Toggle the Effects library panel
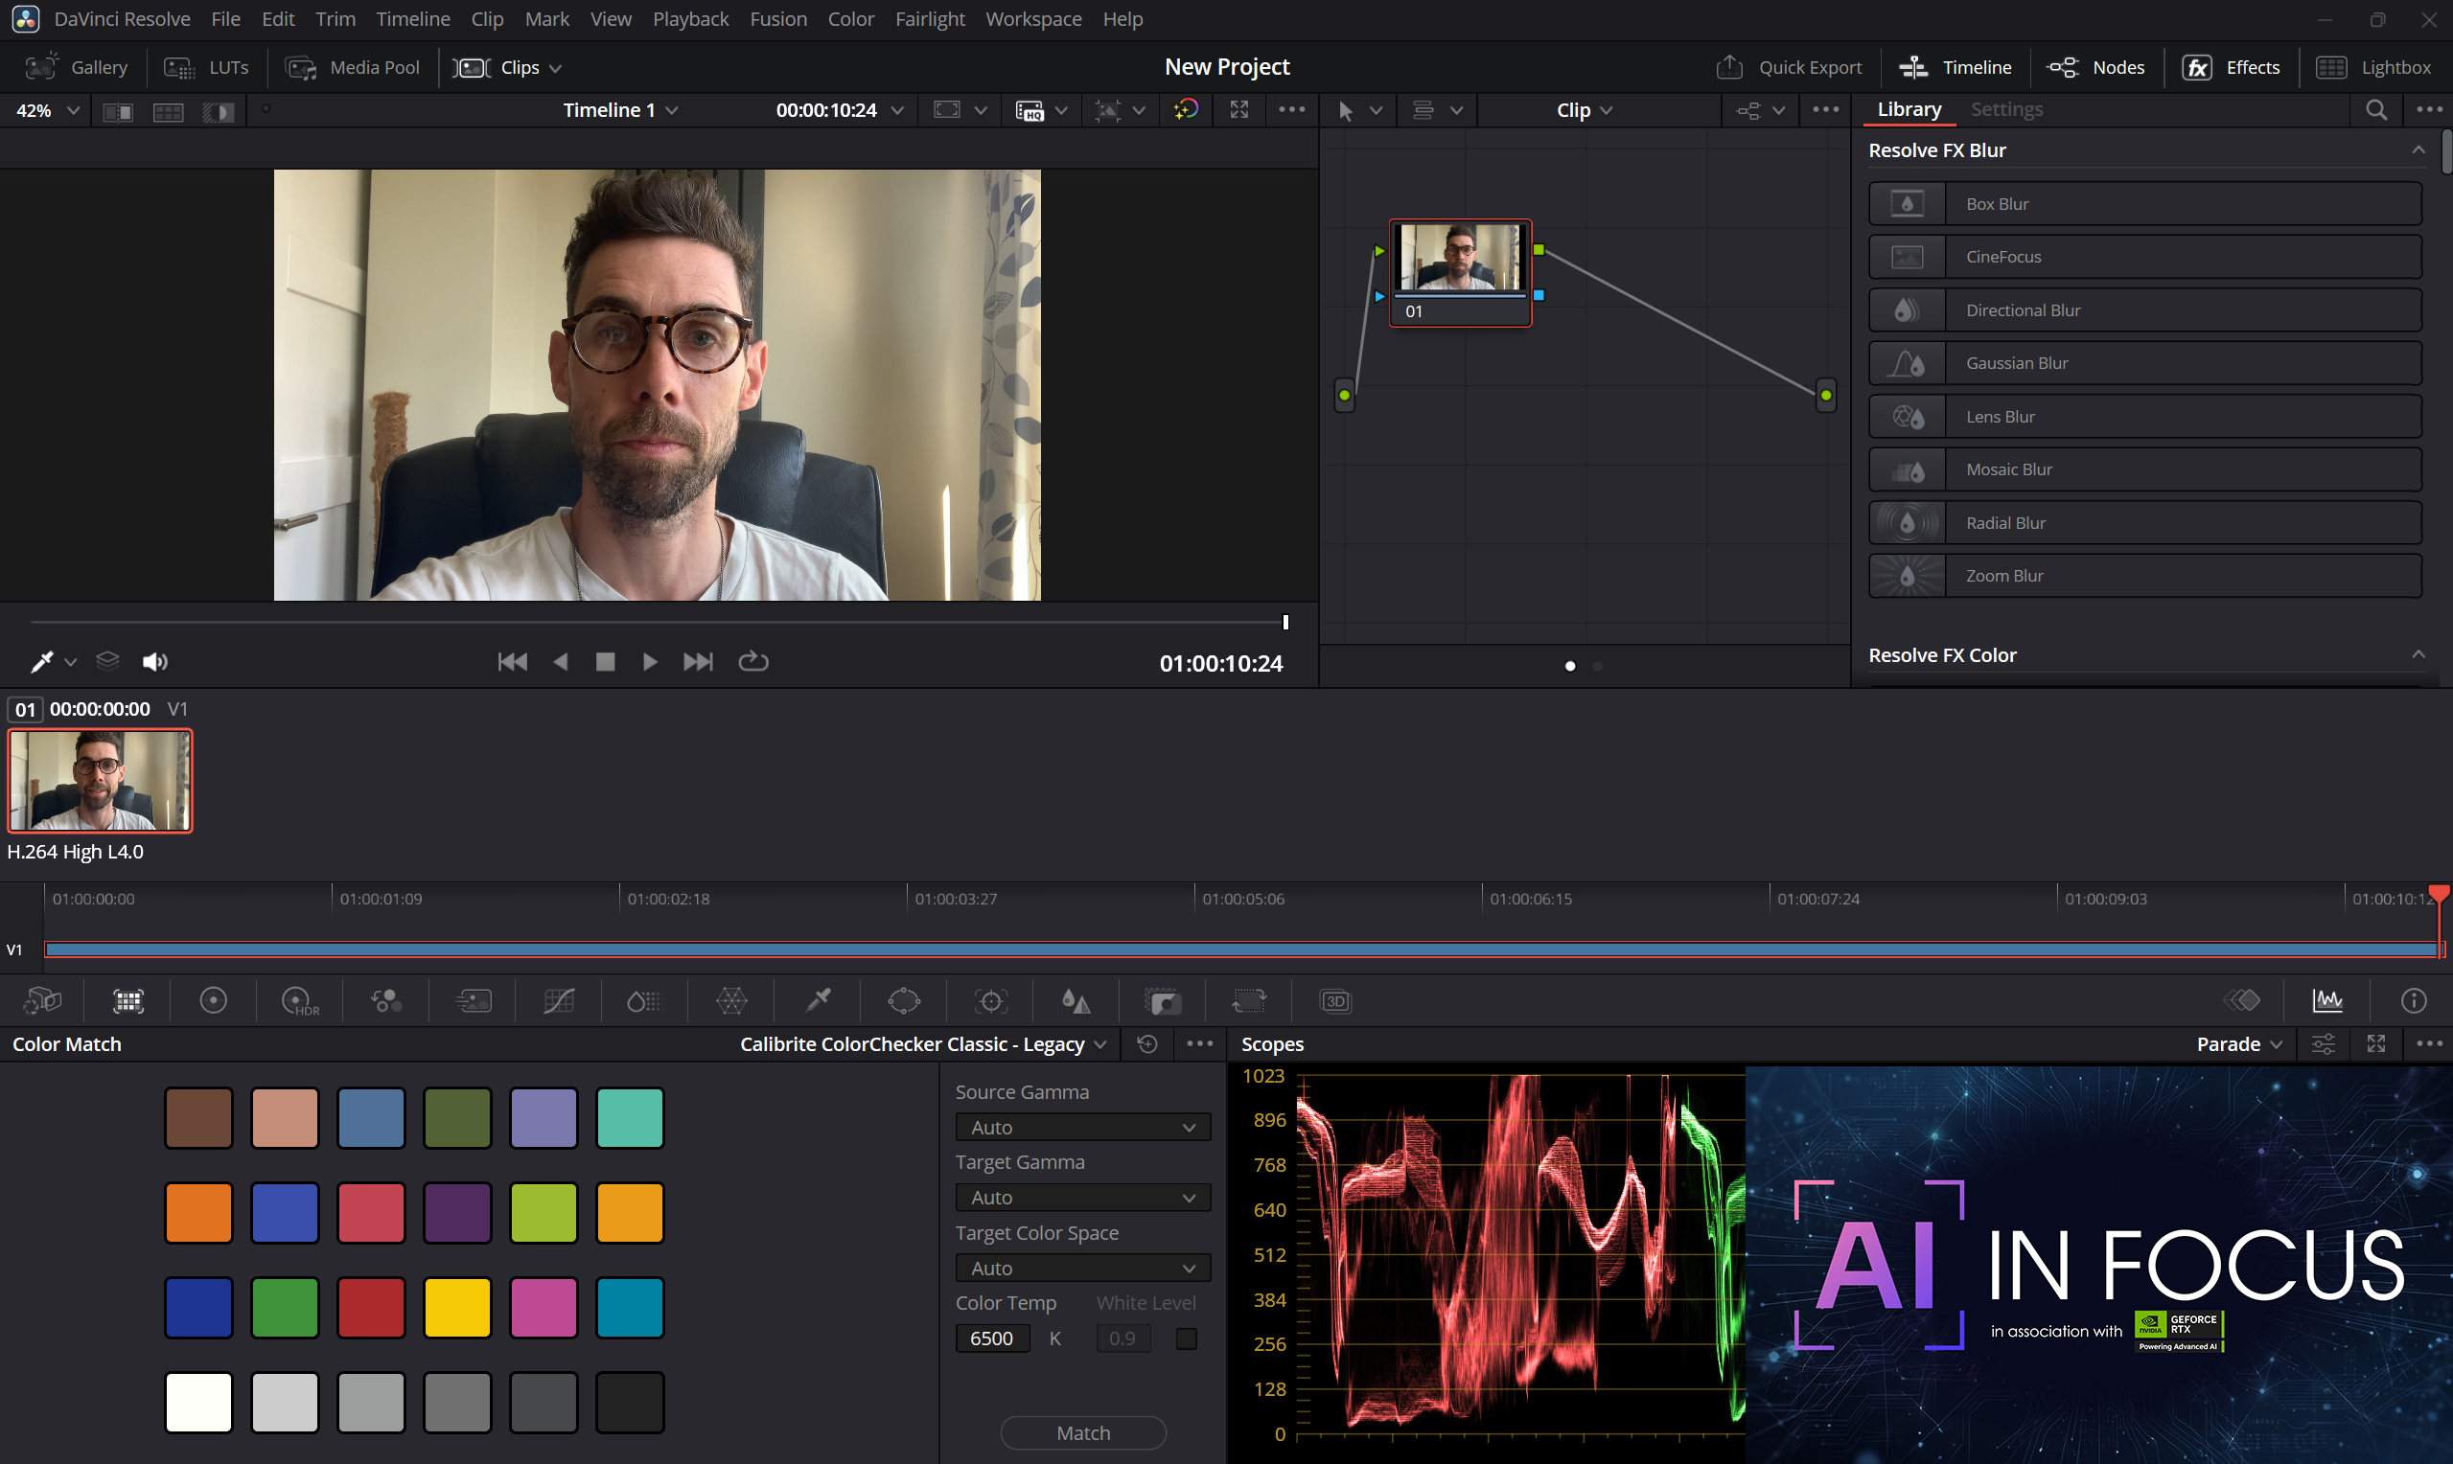Viewport: 2453px width, 1464px height. pos(2231,67)
